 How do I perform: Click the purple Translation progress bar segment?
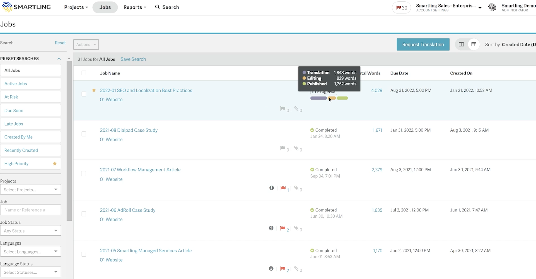pyautogui.click(x=318, y=98)
